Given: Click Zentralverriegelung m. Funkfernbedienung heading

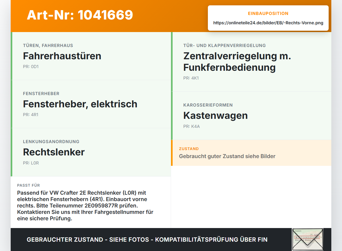Looking at the screenshot, I should (237, 62).
